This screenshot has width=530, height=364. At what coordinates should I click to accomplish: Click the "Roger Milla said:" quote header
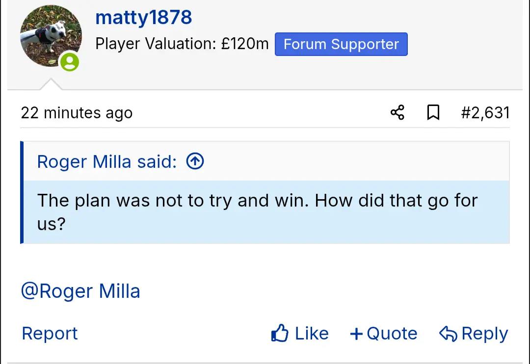(107, 161)
